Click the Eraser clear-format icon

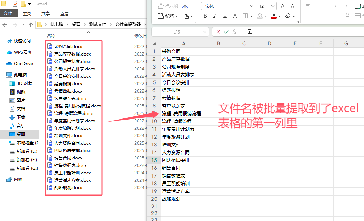(288, 16)
